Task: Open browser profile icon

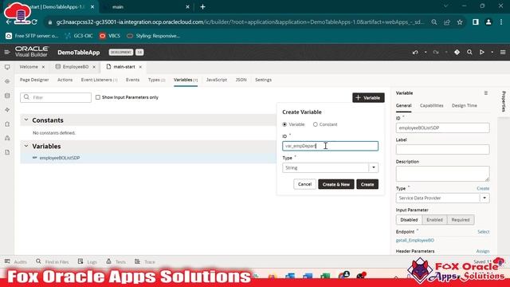Action: tap(488, 22)
